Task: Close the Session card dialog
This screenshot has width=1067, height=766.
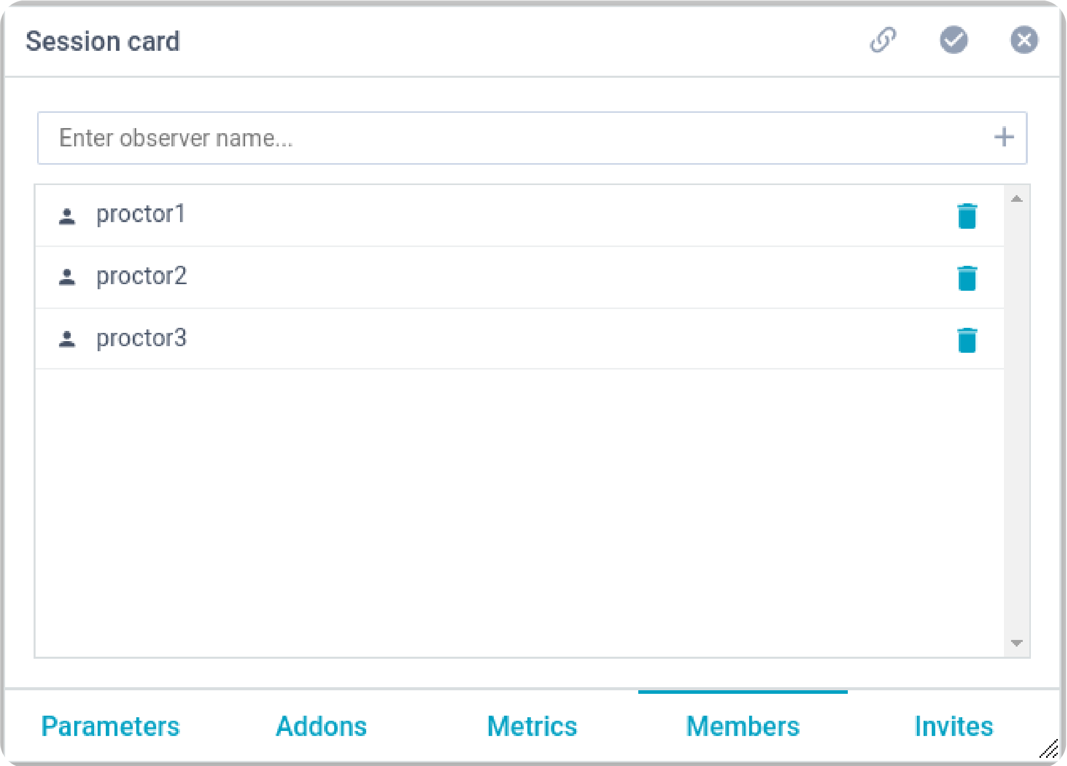Action: click(x=1024, y=40)
